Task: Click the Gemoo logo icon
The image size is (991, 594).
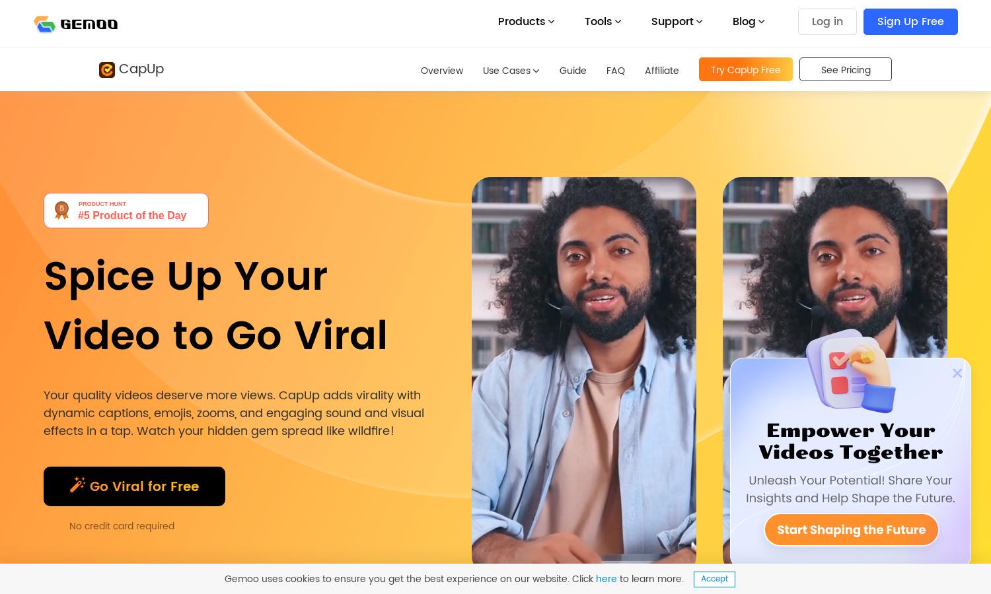Action: (45, 24)
